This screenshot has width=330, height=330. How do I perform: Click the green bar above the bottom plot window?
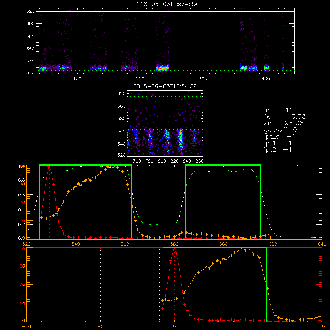pos(215,248)
